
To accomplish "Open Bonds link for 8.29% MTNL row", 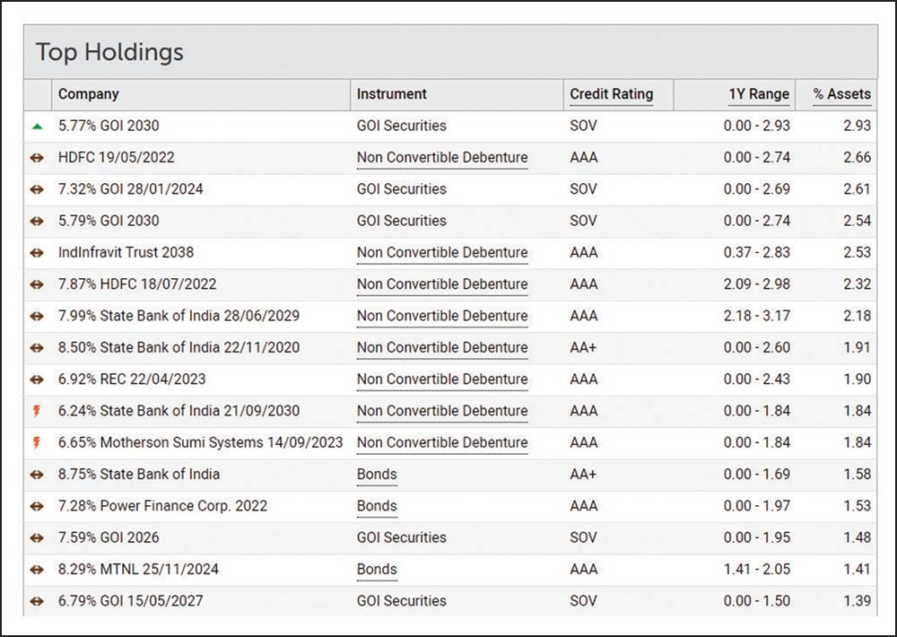I will [x=377, y=570].
